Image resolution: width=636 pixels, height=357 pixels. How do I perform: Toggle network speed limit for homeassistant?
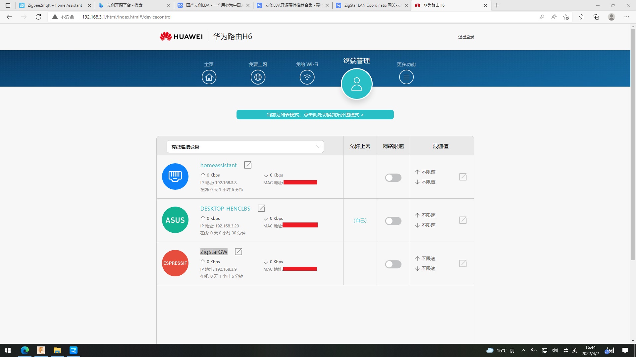pos(393,178)
